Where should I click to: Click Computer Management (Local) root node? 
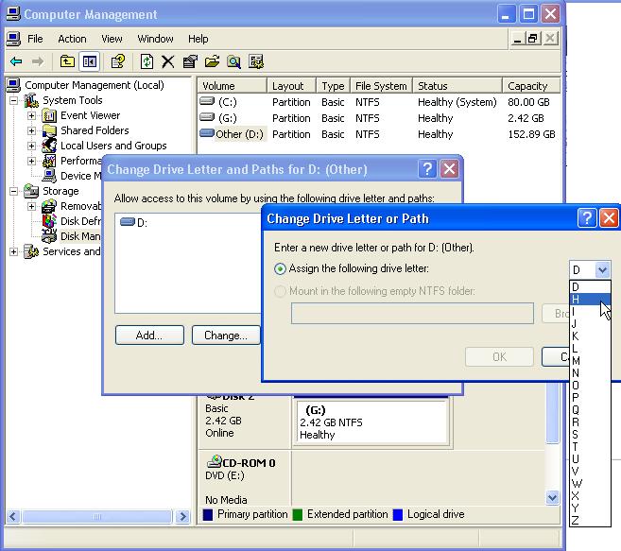coord(95,85)
